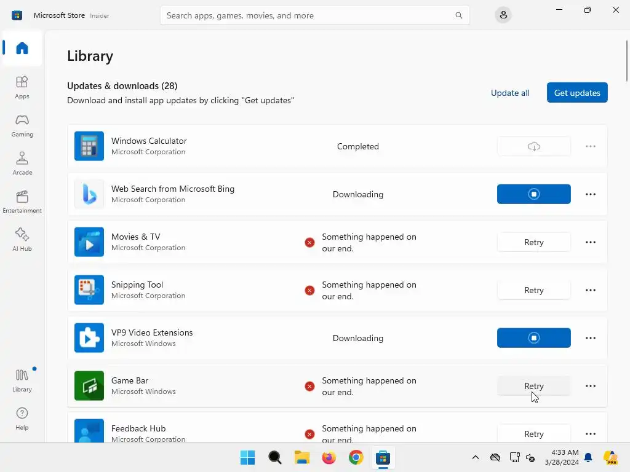This screenshot has height=472, width=630.
Task: Click the Web Search from Bing icon
Action: tap(89, 194)
